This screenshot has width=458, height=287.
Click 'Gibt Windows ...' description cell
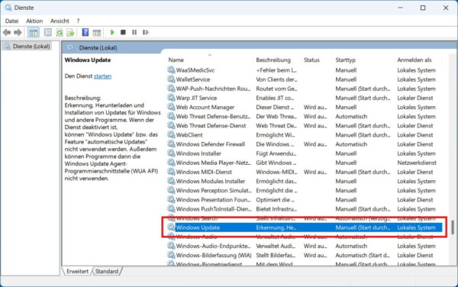click(276, 163)
